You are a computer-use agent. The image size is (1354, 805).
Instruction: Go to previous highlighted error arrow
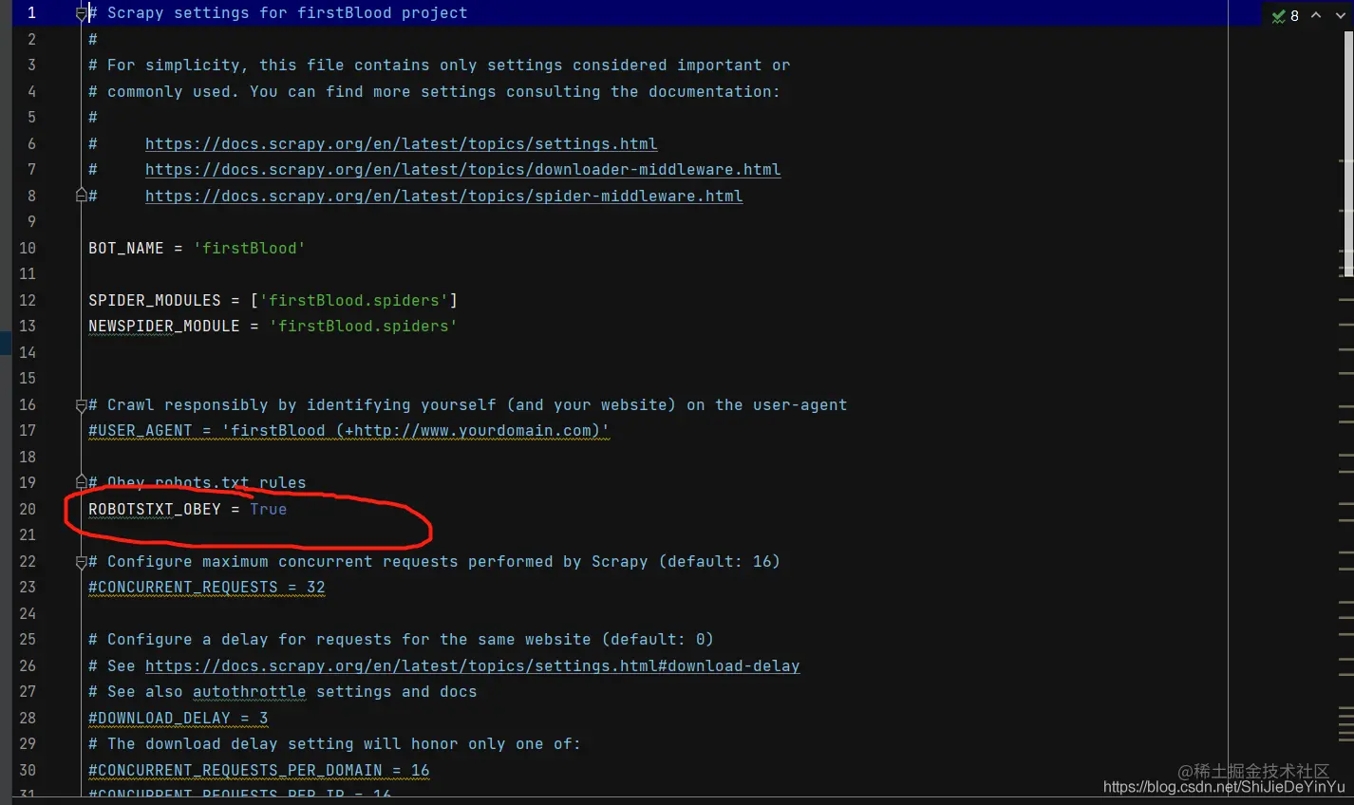1316,15
